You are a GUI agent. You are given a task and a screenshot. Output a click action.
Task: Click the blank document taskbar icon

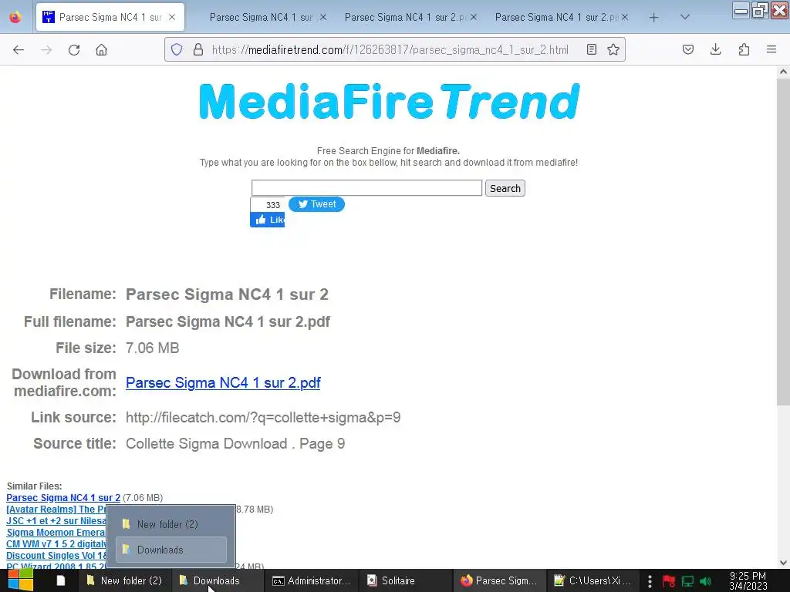pos(60,580)
